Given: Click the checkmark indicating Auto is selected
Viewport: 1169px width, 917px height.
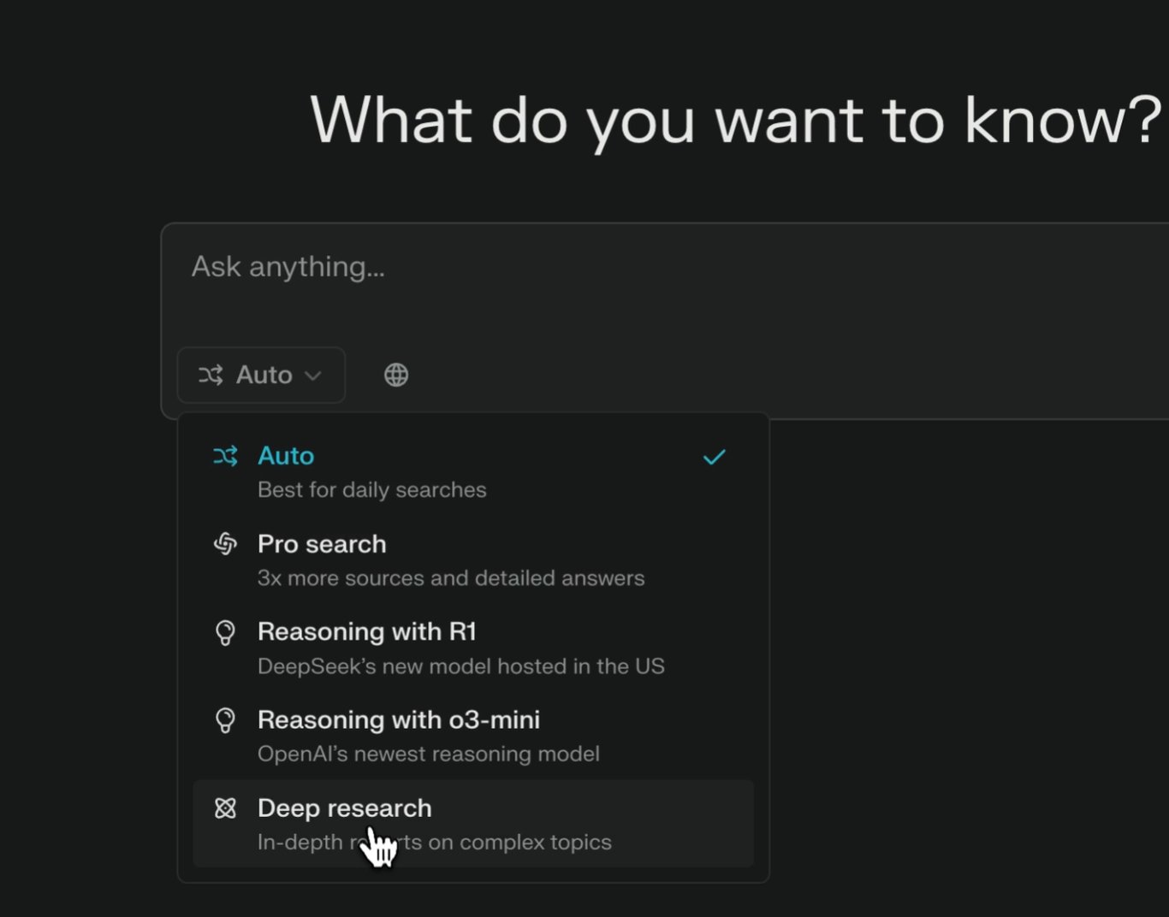Looking at the screenshot, I should coord(713,456).
